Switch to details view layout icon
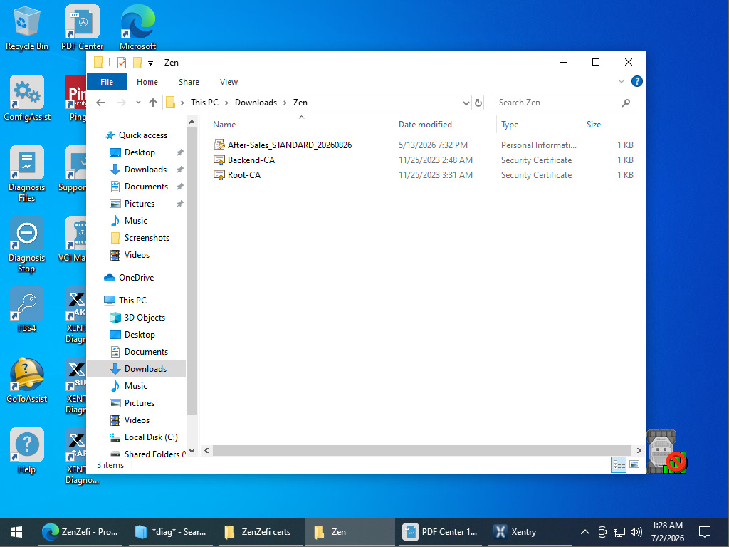729x547 pixels. point(619,464)
